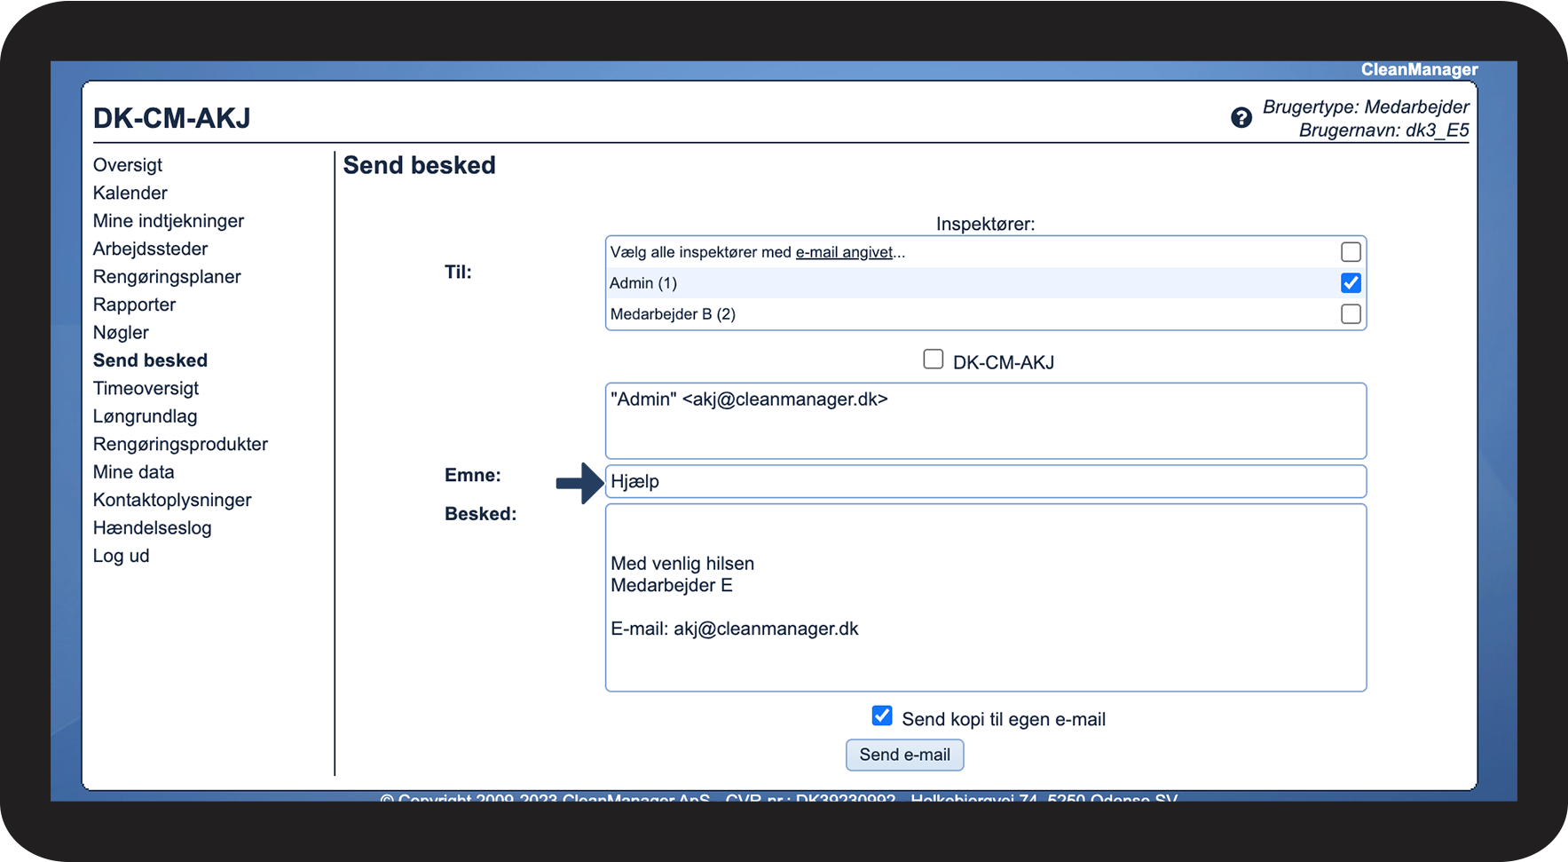1568x862 pixels.
Task: Open Mine indtjekninger menu item
Action: point(169,221)
